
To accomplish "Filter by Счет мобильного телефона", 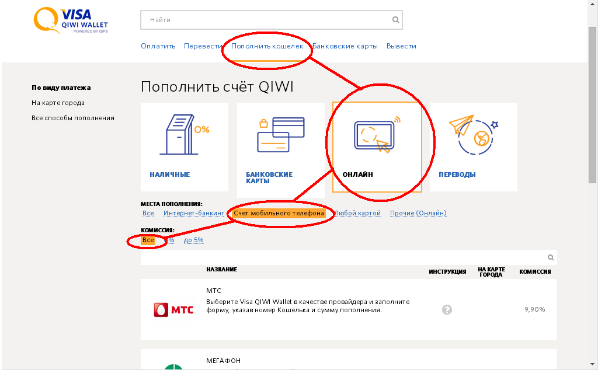I will point(279,214).
